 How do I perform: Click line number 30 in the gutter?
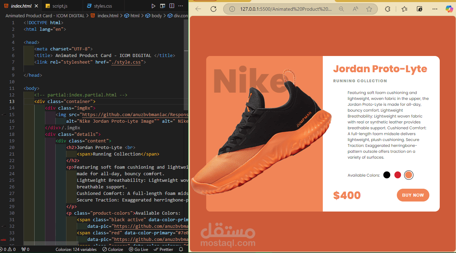click(12, 213)
